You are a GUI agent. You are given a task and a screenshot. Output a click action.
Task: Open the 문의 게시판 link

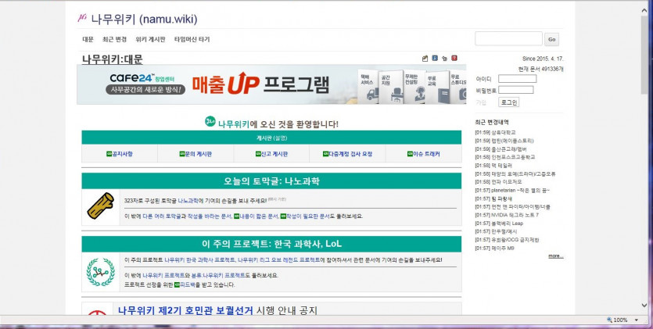pos(198,154)
